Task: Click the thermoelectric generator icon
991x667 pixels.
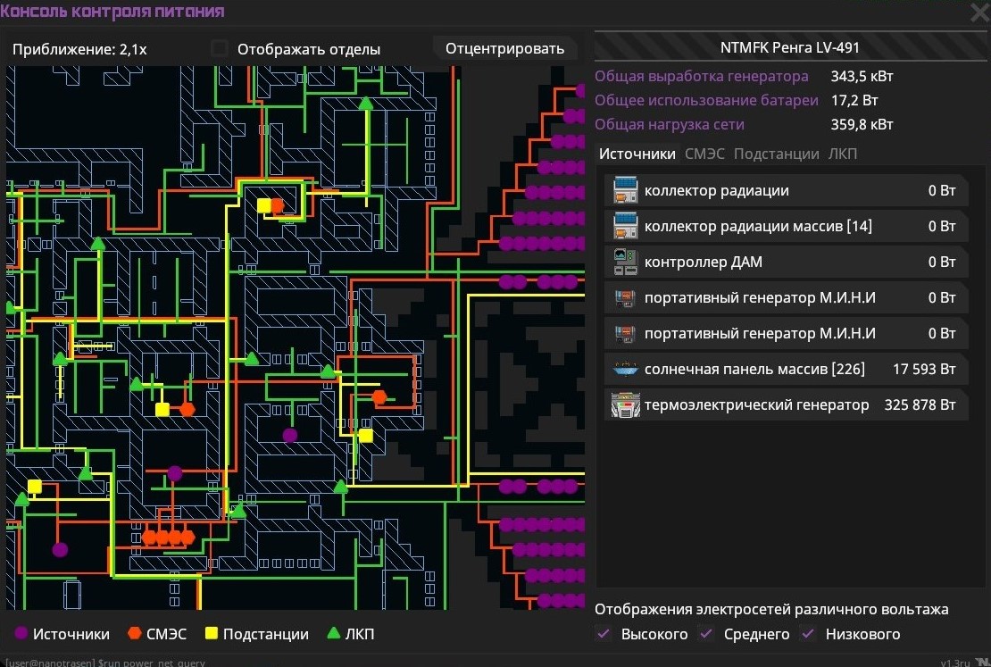Action: click(x=626, y=404)
